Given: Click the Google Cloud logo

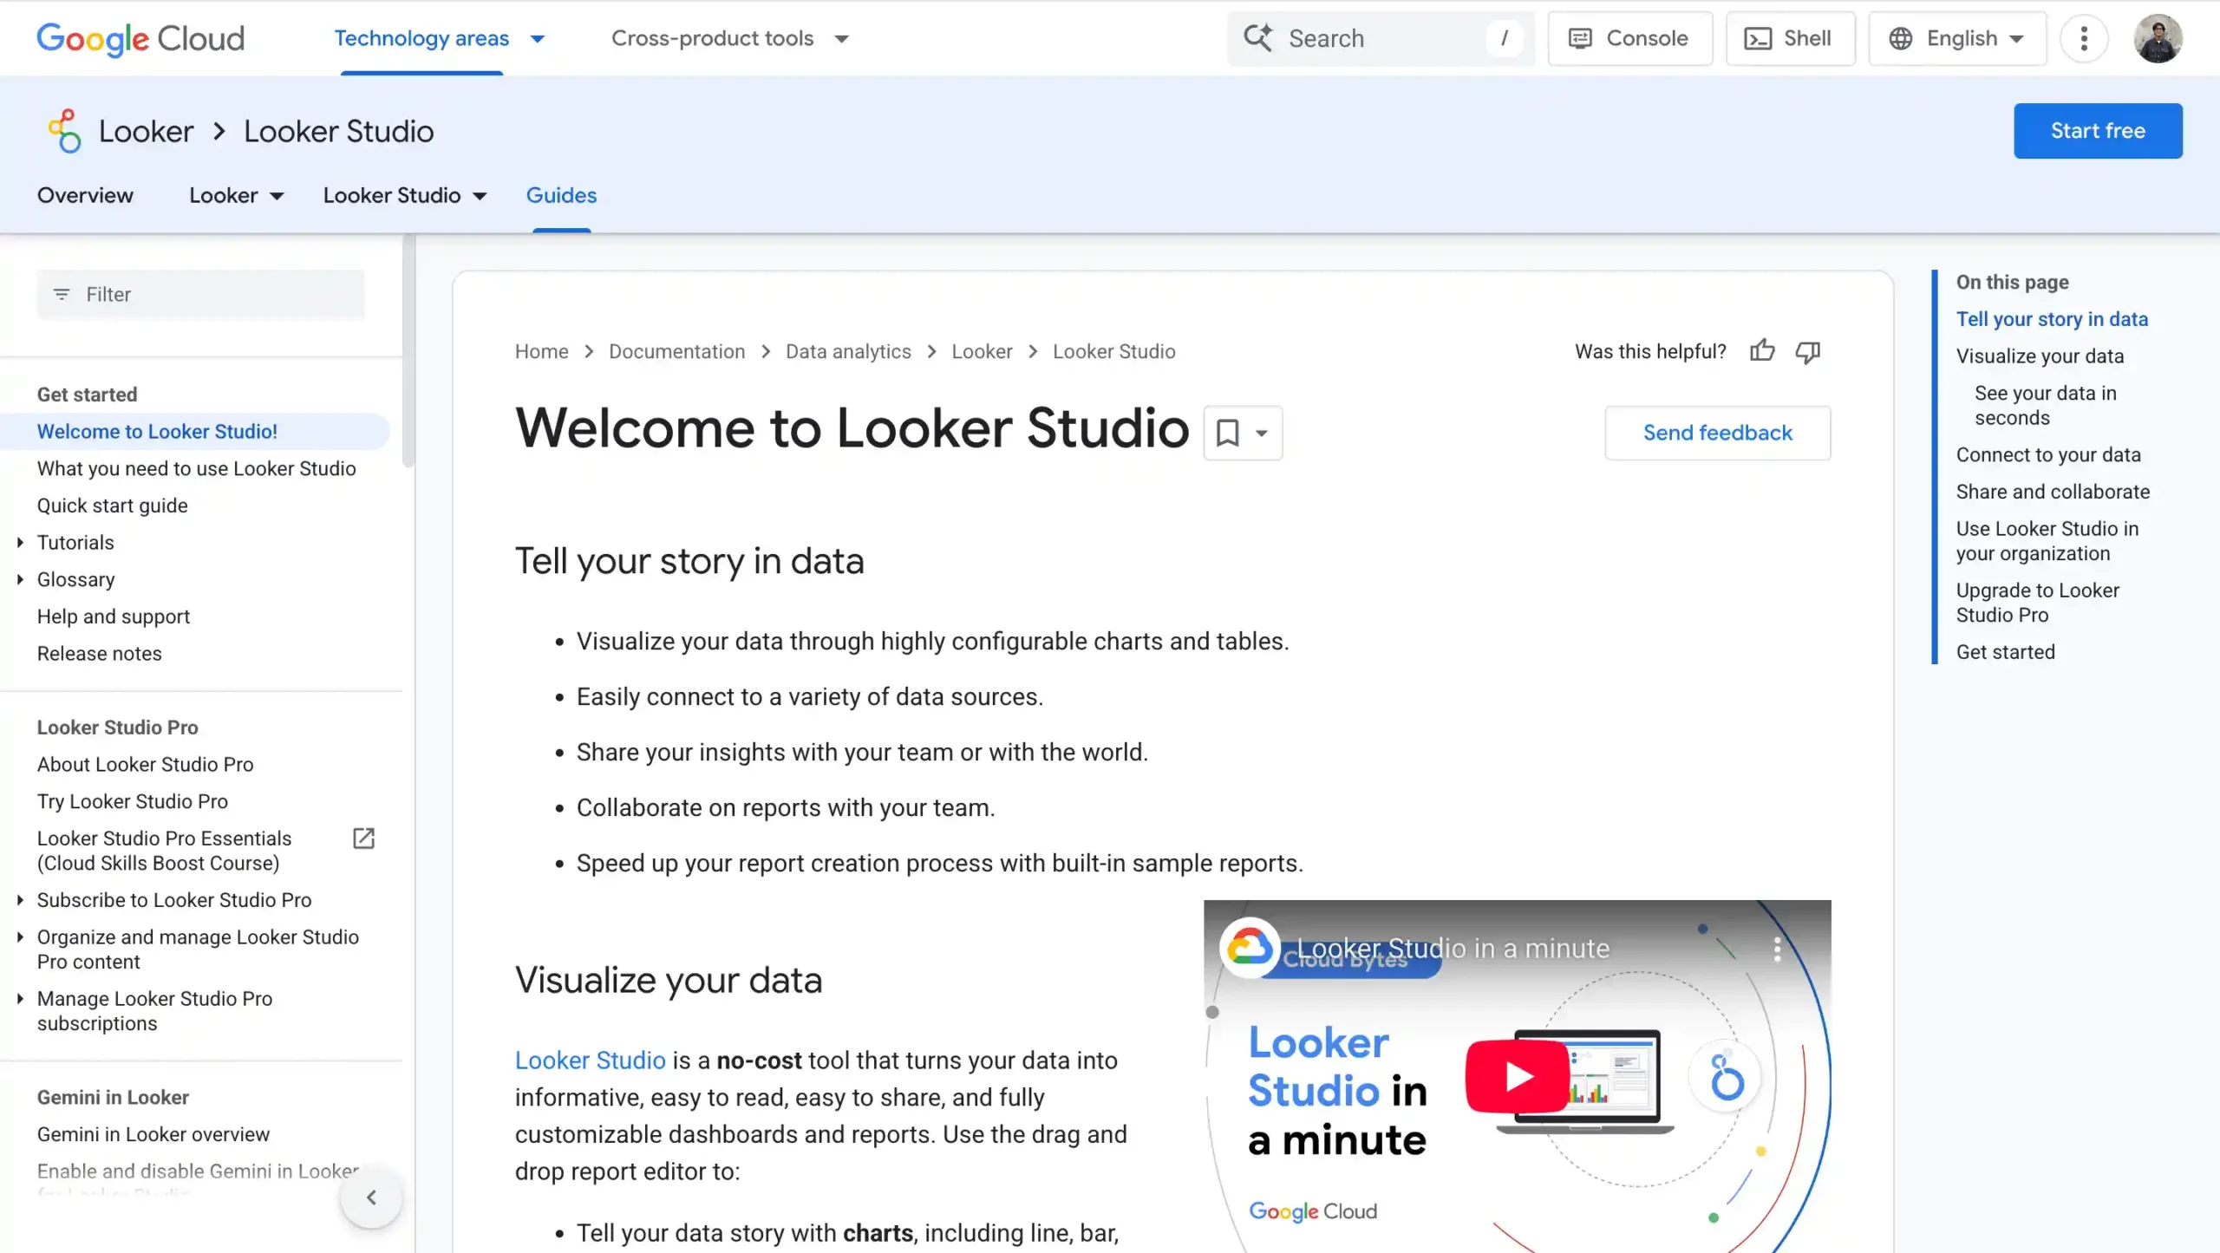Looking at the screenshot, I should 140,38.
